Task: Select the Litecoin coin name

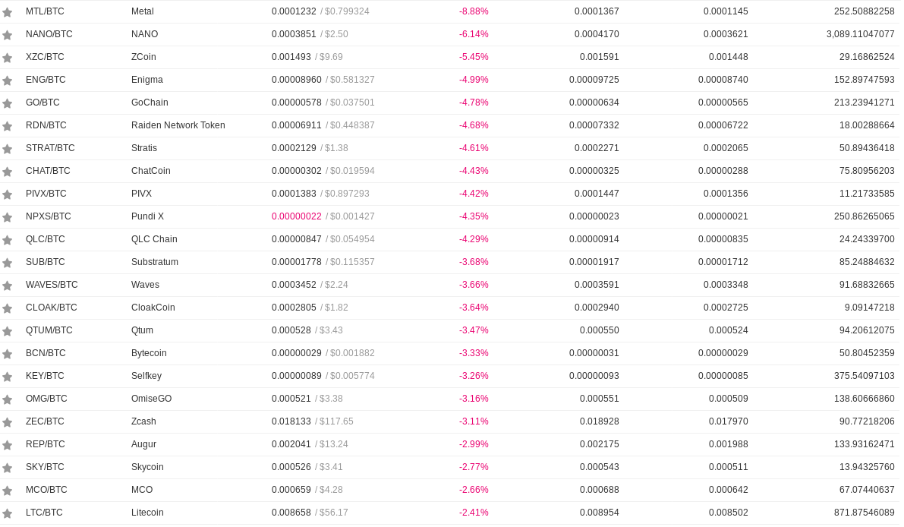Action: pos(147,513)
